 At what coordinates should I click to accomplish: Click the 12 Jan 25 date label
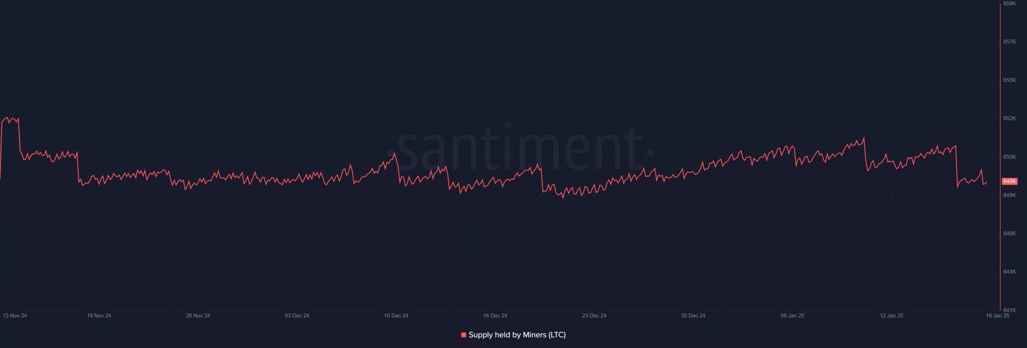891,315
